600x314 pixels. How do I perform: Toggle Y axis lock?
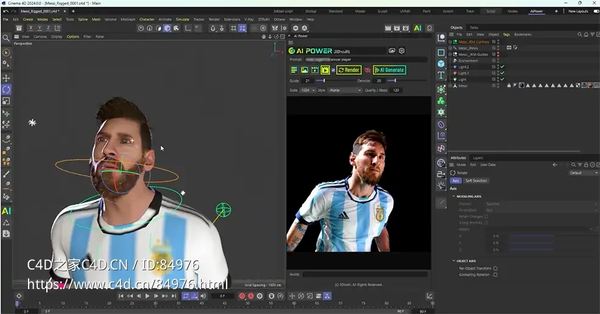tap(40, 28)
